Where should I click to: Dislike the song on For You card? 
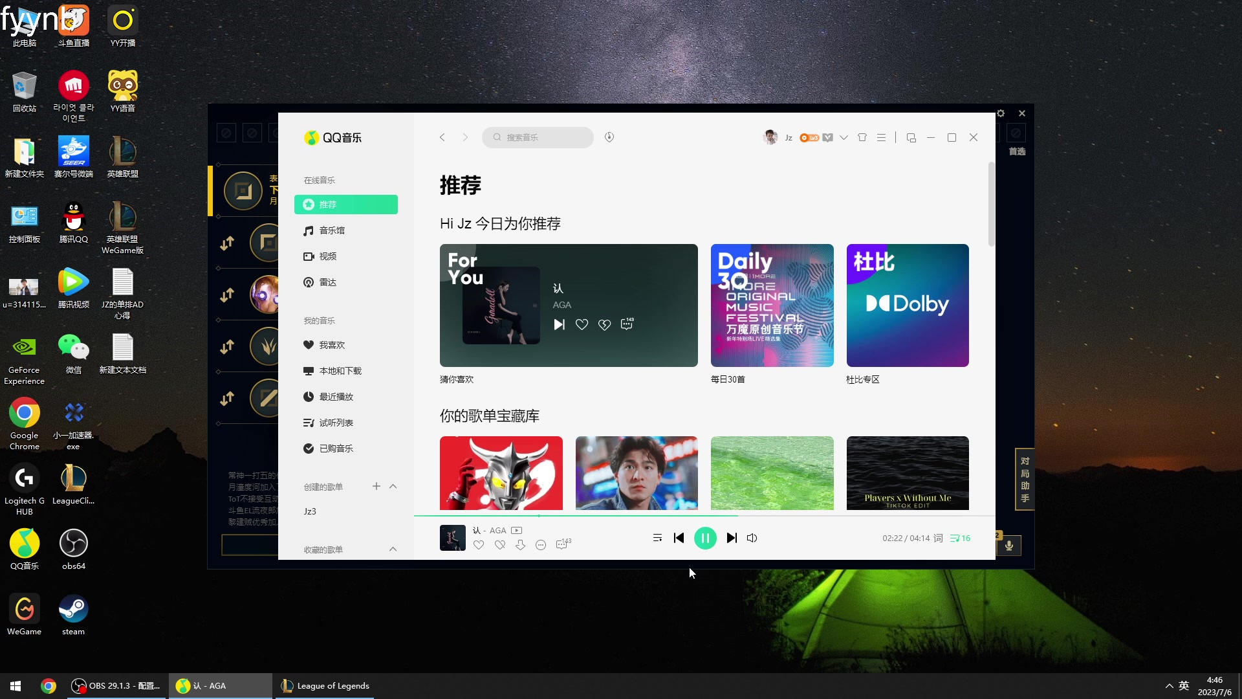[604, 324]
